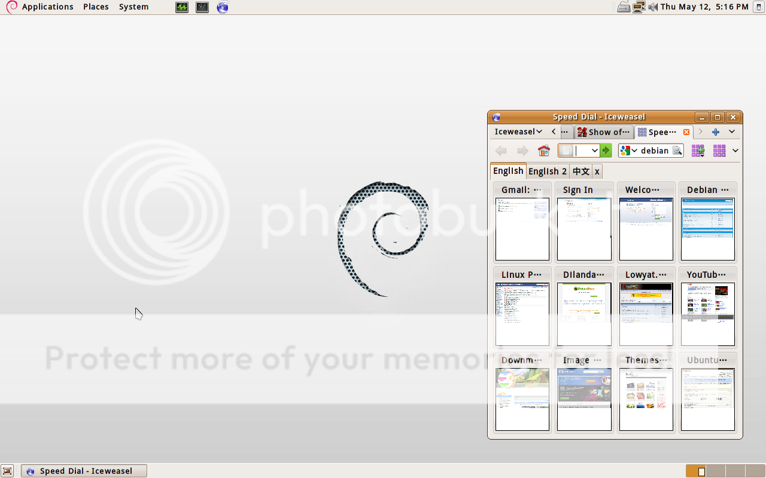
Task: Close the Speed Dial browser tab
Action: [x=686, y=132]
